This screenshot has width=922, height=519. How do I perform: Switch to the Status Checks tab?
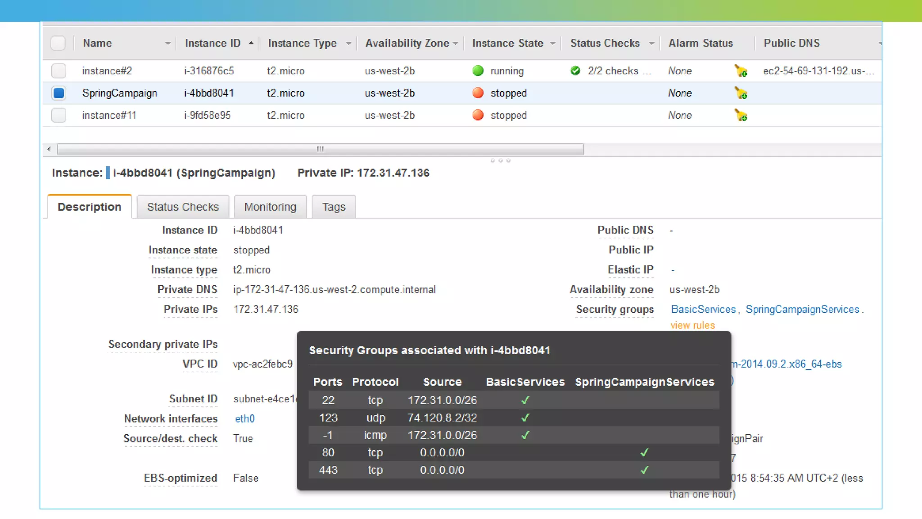point(183,207)
